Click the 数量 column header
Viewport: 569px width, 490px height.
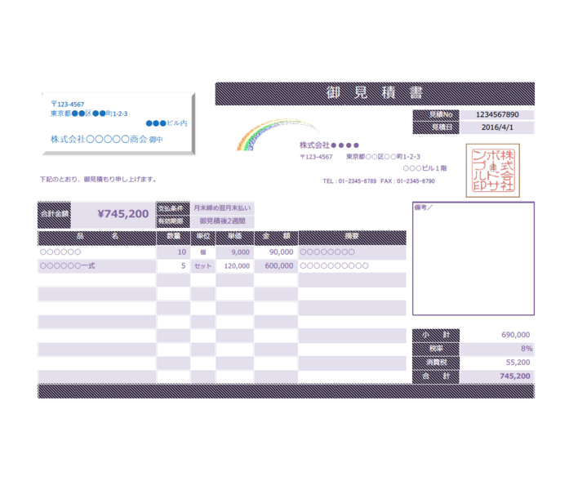[x=173, y=238]
